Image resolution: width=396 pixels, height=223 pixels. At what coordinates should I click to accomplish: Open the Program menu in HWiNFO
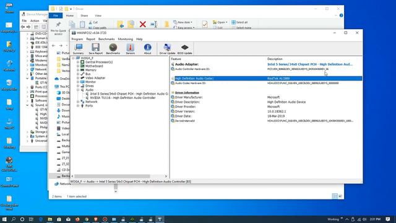[77, 39]
